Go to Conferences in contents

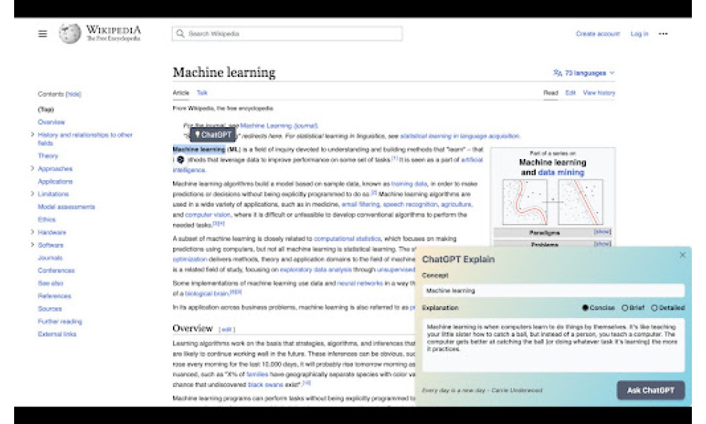coord(56,271)
